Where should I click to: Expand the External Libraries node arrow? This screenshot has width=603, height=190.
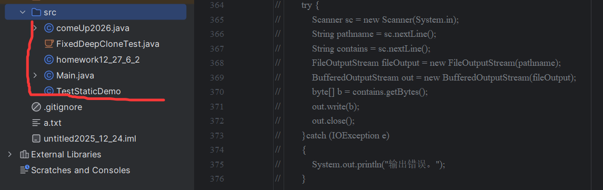[x=10, y=154]
